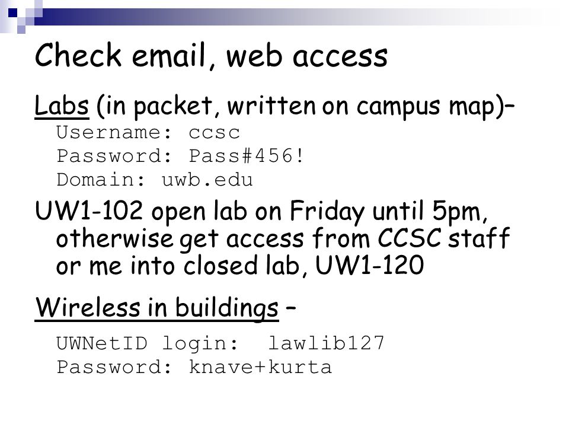Image resolution: width=569 pixels, height=427 pixels.
Task: Select the 'Username: ccsc' line
Action: click(x=148, y=132)
